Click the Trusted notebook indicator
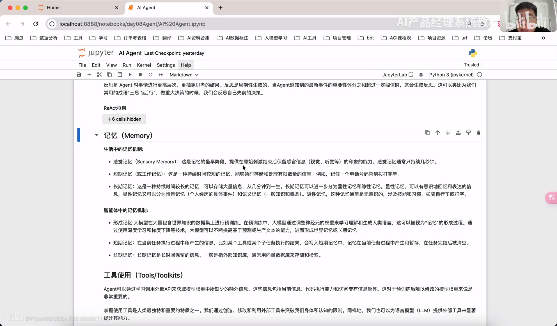The height and width of the screenshot is (326, 557). pyautogui.click(x=471, y=65)
